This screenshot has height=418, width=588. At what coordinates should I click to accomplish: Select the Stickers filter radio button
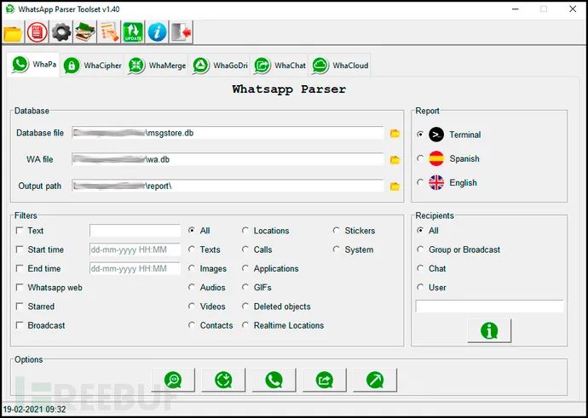click(x=337, y=230)
